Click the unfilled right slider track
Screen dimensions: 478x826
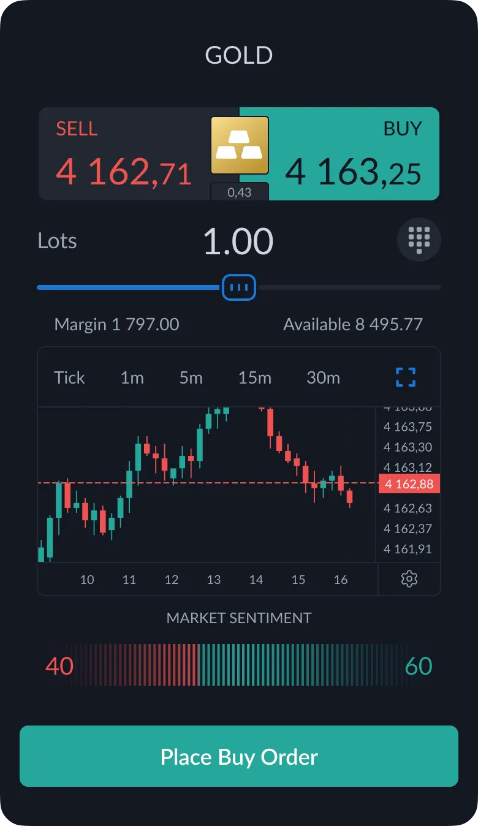[348, 287]
